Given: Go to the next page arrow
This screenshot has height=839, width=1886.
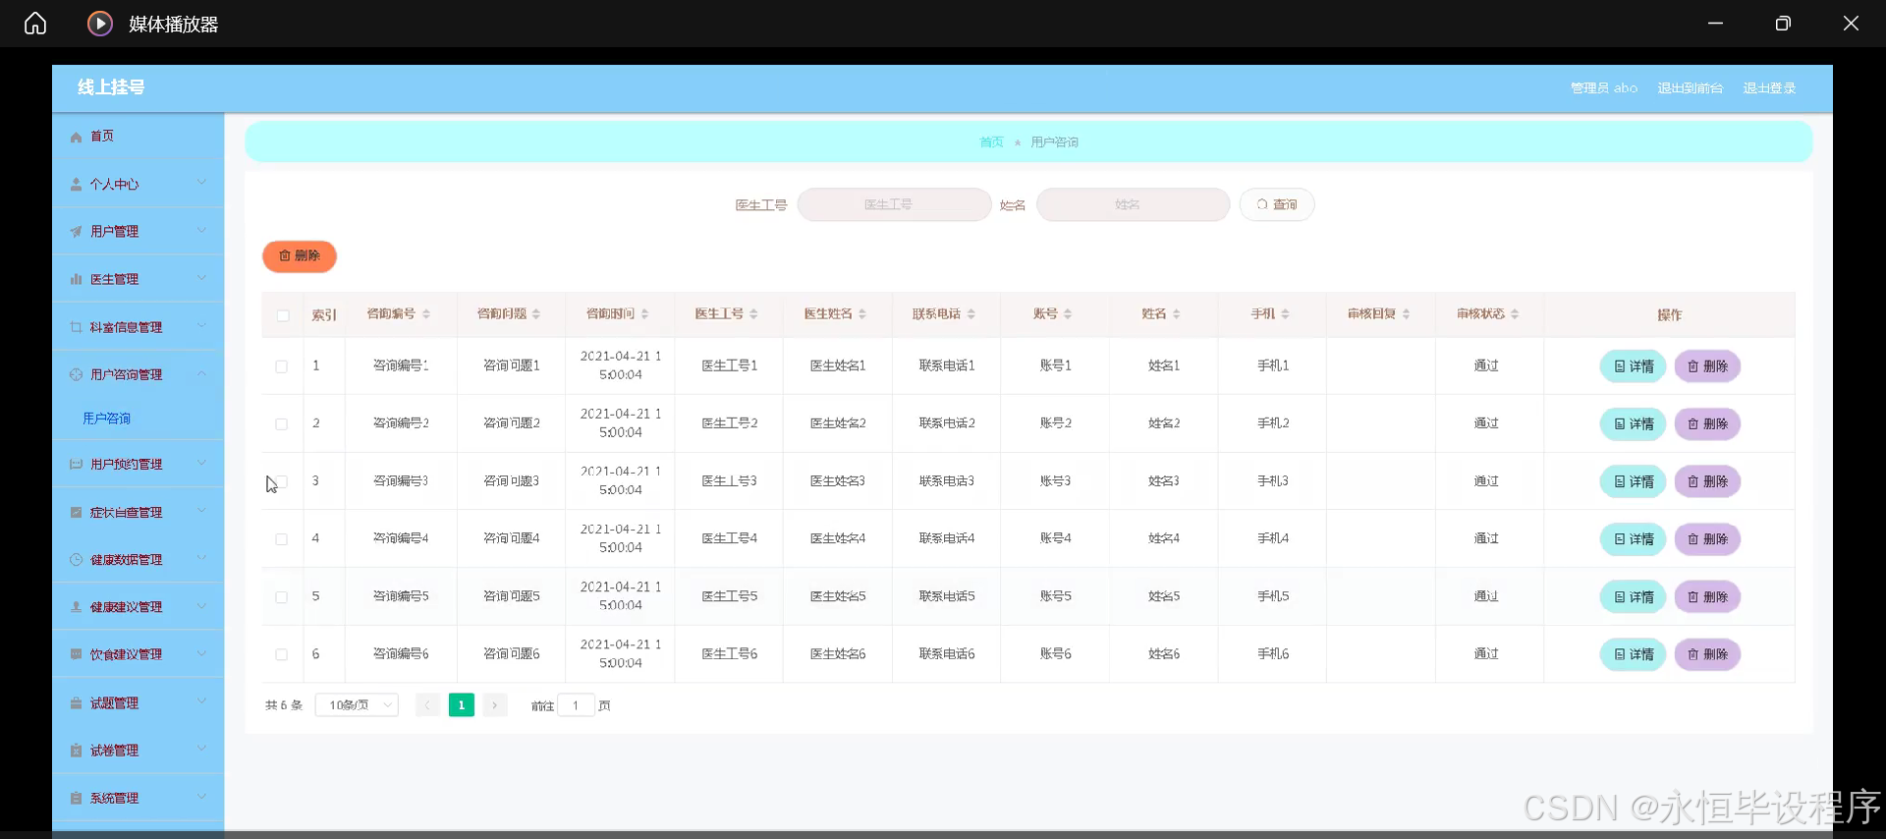Looking at the screenshot, I should (x=495, y=705).
